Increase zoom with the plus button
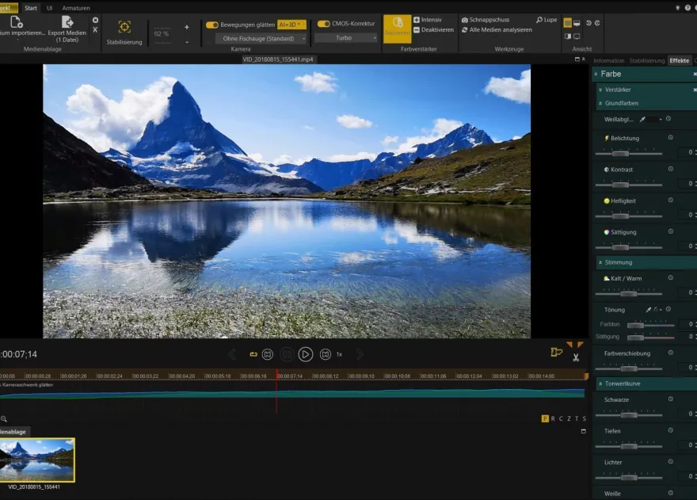The height and width of the screenshot is (500, 697). (187, 27)
